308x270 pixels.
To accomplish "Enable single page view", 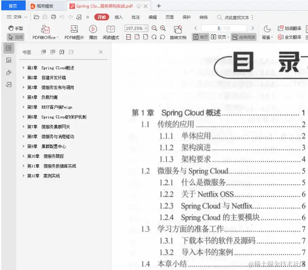I will tap(200, 37).
